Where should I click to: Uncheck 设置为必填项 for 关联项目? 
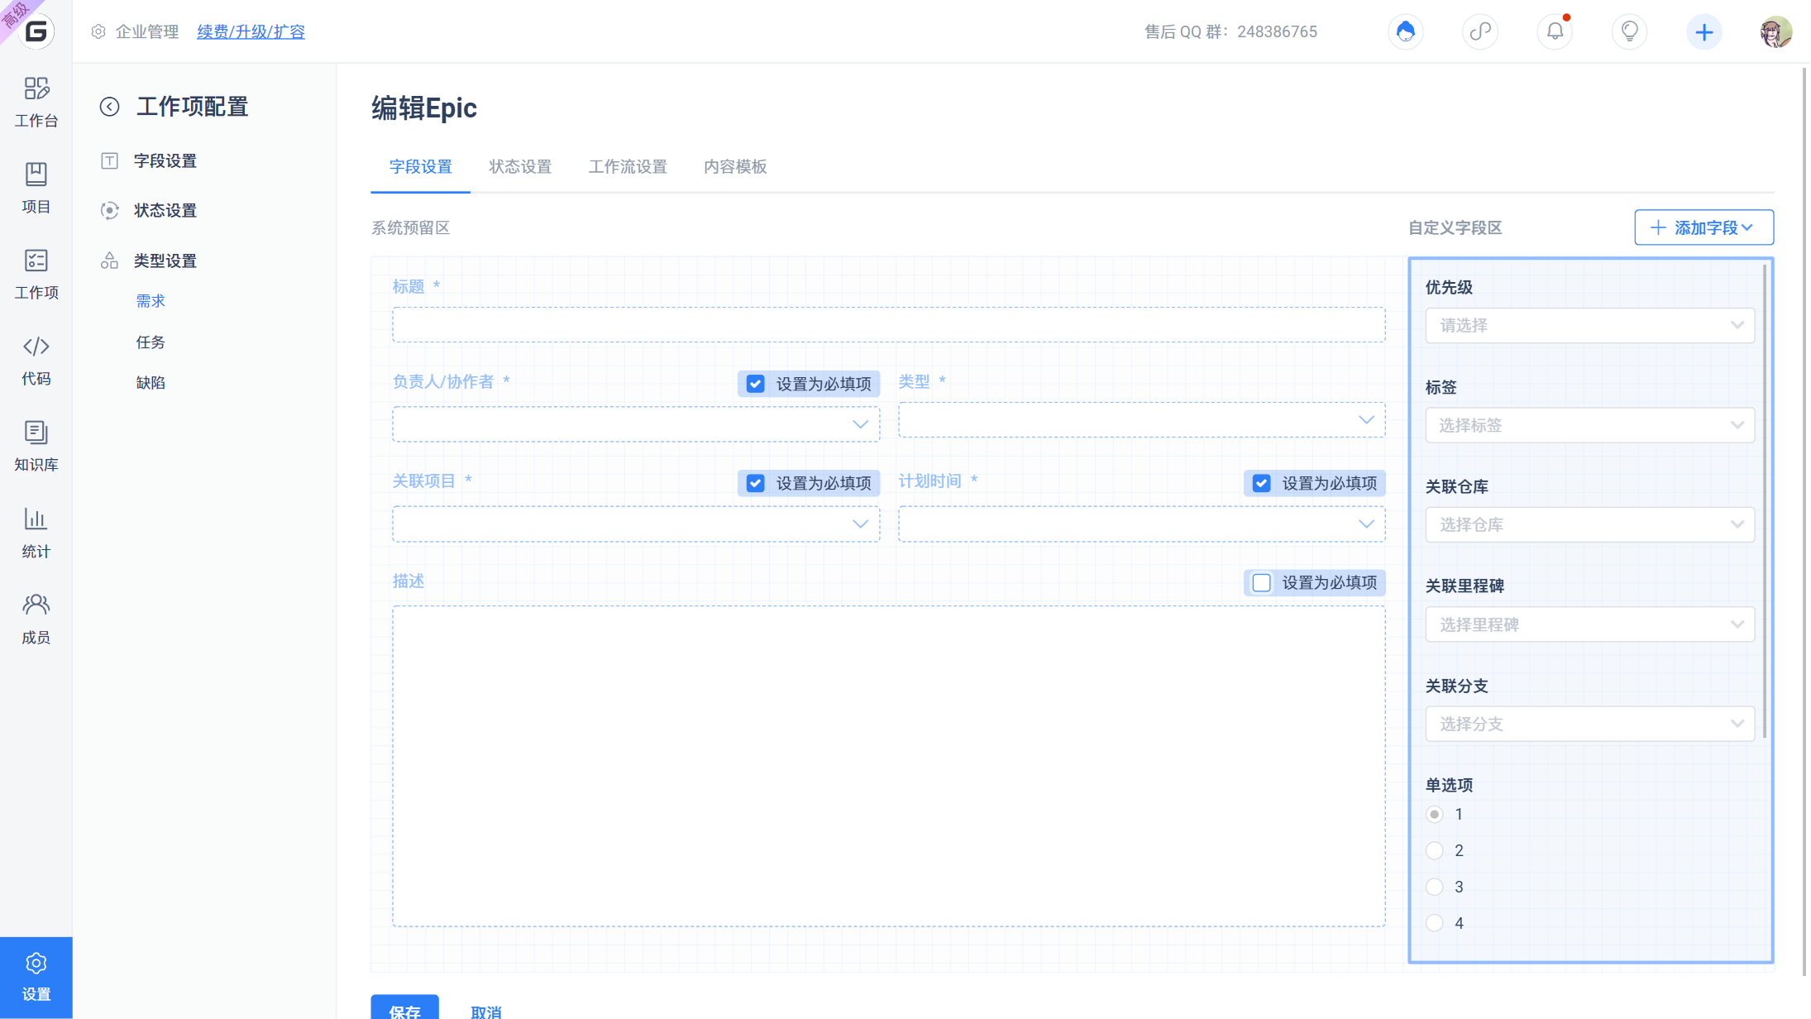(x=755, y=483)
